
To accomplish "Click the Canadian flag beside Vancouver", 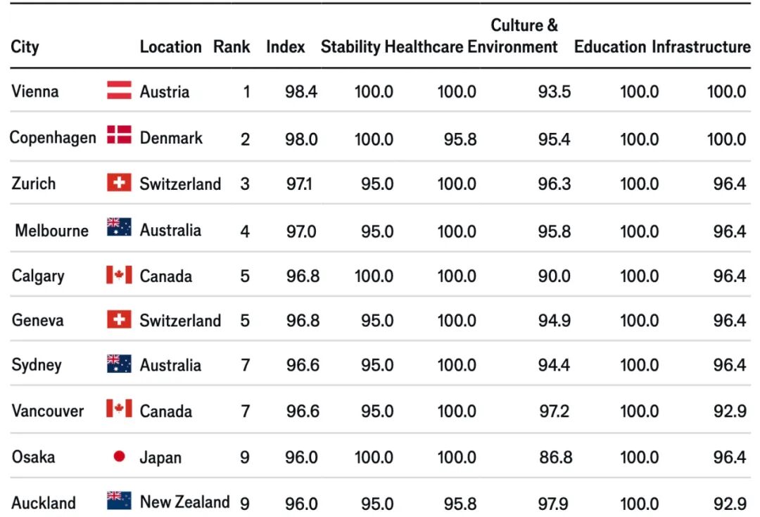I will point(119,408).
